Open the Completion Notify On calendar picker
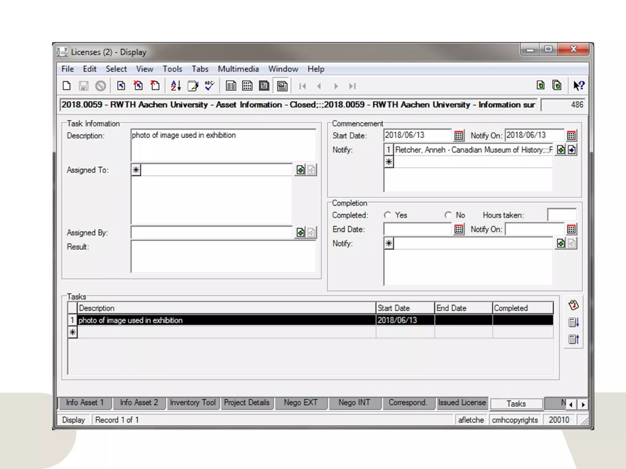Screen dimensions: 626x469 point(571,229)
